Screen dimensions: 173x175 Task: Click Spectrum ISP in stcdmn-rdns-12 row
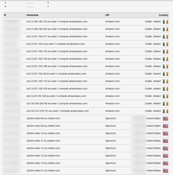coord(110,148)
